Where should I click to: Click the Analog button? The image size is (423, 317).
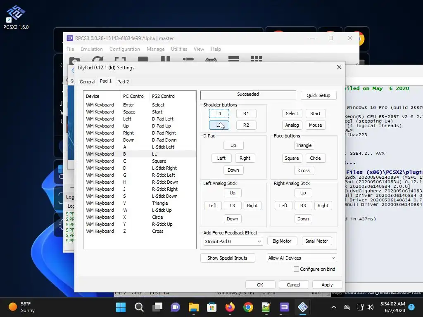(292, 125)
